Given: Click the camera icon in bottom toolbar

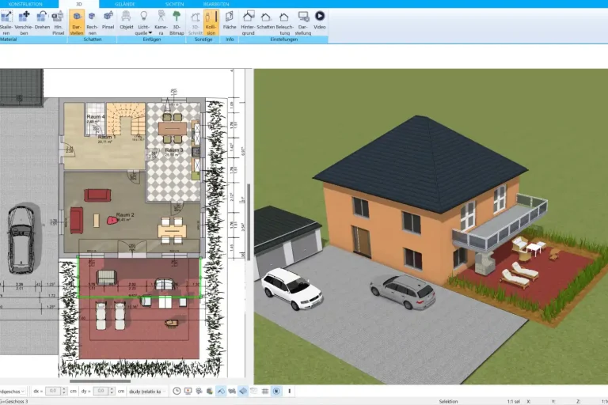Looking at the screenshot, I should pos(199,391).
